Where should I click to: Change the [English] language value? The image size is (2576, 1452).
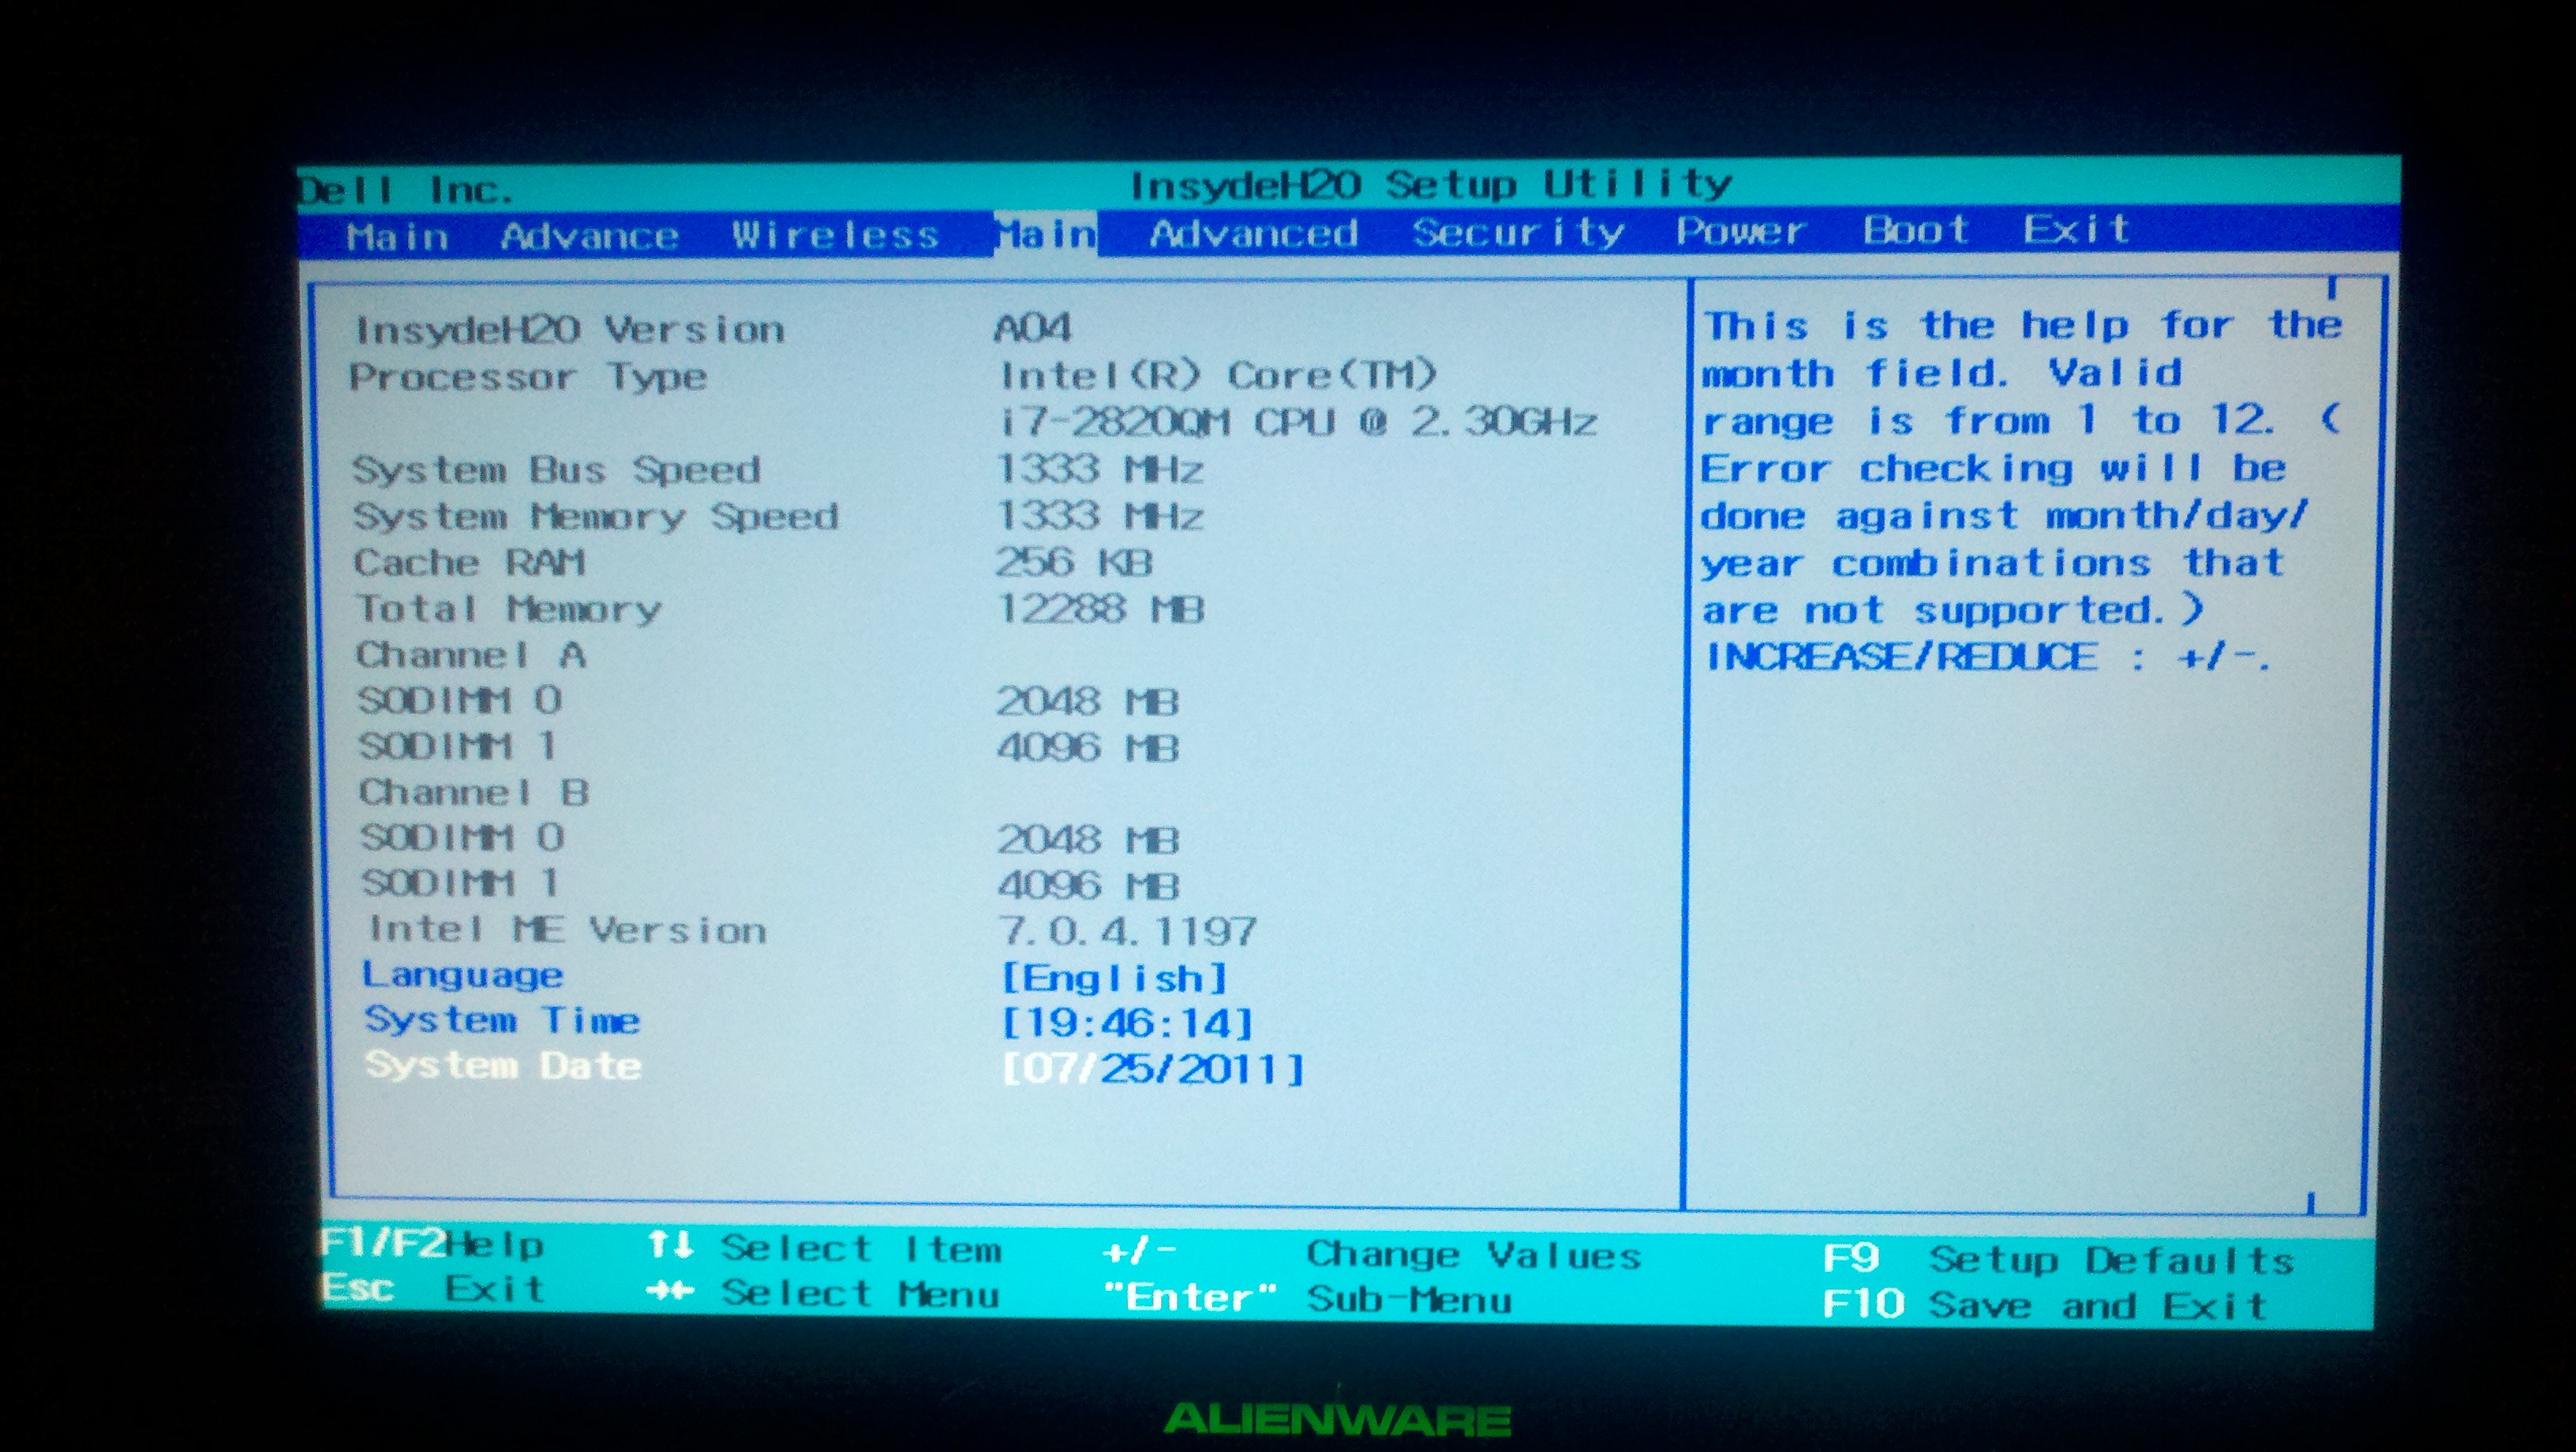pyautogui.click(x=1114, y=978)
